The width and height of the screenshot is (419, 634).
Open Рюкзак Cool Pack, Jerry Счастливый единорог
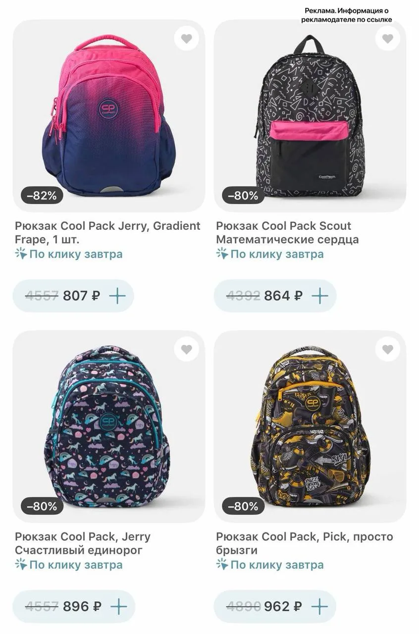pos(82,543)
